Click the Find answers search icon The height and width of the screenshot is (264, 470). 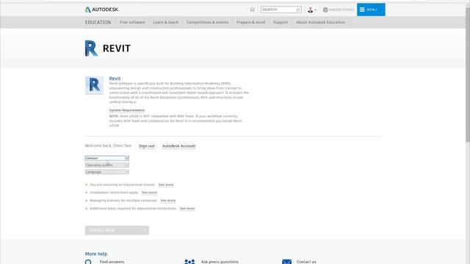pos(88,262)
